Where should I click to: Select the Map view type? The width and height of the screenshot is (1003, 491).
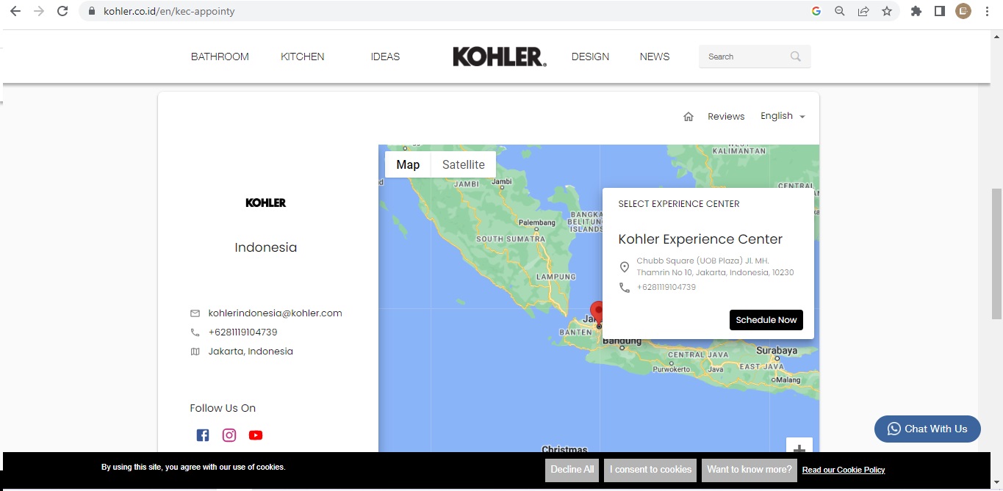tap(408, 164)
